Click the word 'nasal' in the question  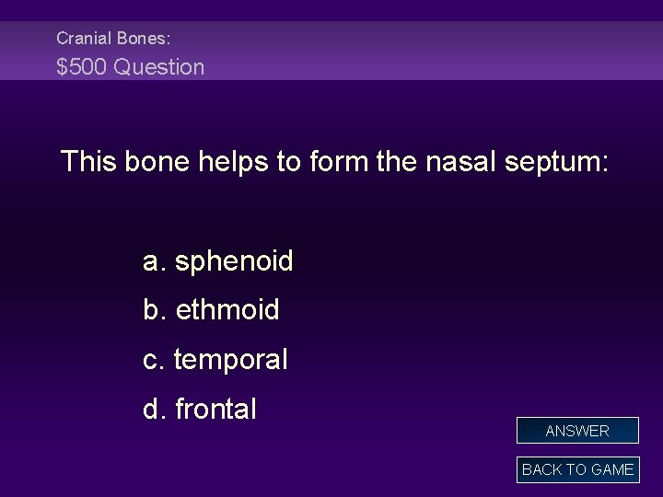coord(460,161)
